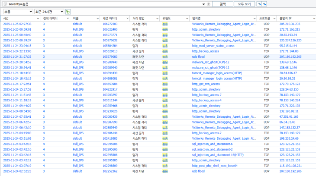Image resolution: width=316 pixels, height=176 pixels.
Task: Click the first filter icon beside 모두 보기
Action: 259,4
